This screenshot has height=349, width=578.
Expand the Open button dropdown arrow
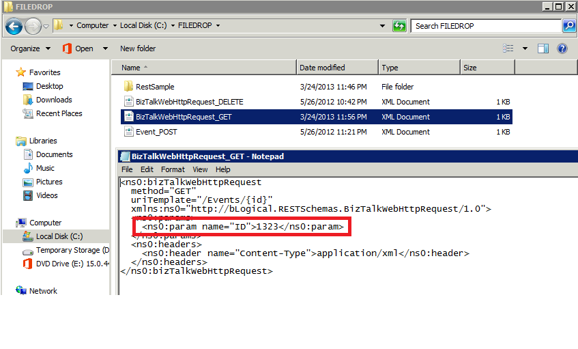pos(105,48)
